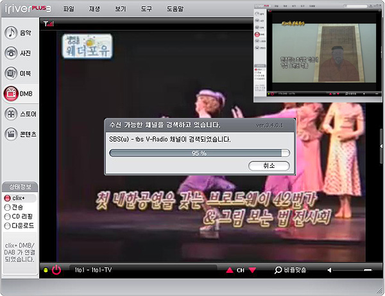Select the DMB television icon in sidebar
The width and height of the screenshot is (385, 296).
[11, 94]
